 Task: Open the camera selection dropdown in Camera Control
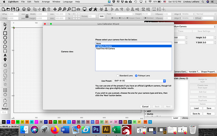195,27
